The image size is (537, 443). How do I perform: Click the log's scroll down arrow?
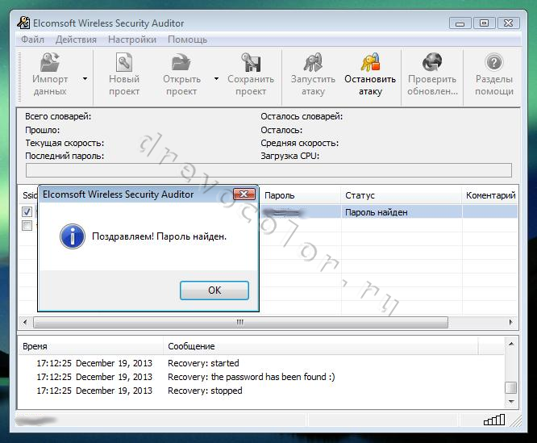[511, 401]
